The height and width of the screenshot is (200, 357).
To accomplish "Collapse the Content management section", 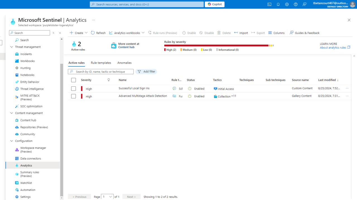I will click(12, 113).
